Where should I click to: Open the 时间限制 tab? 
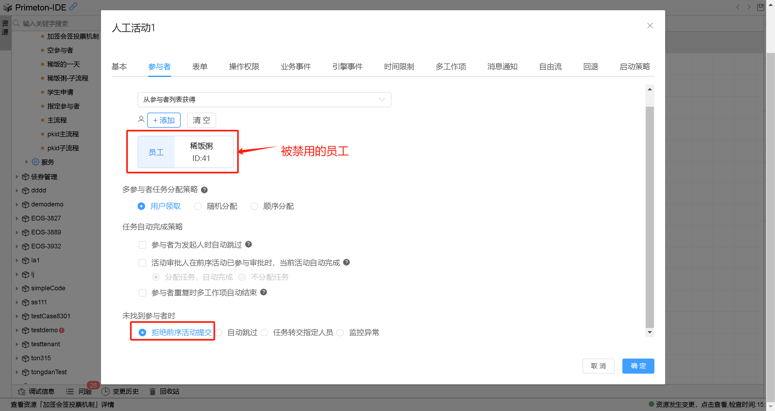click(x=399, y=66)
